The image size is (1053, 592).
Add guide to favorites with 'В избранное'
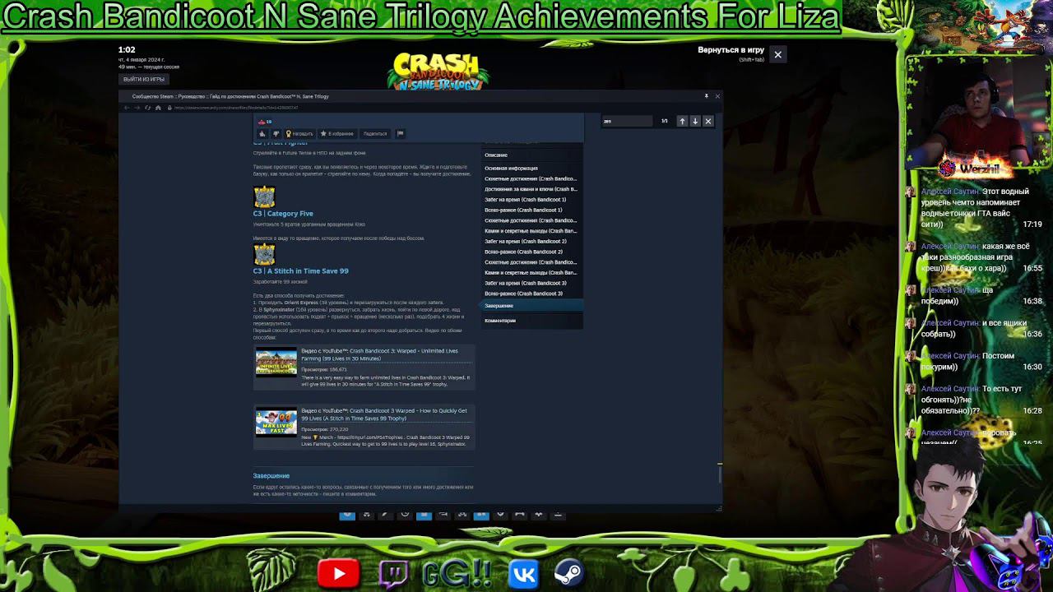[x=337, y=133]
